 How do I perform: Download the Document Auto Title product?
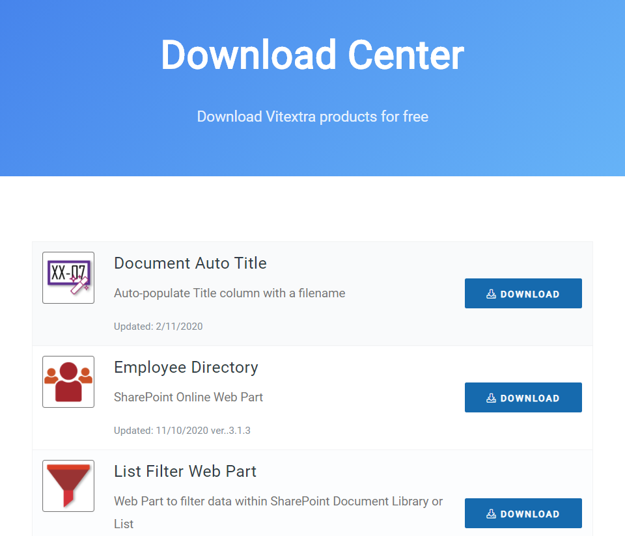(x=523, y=293)
